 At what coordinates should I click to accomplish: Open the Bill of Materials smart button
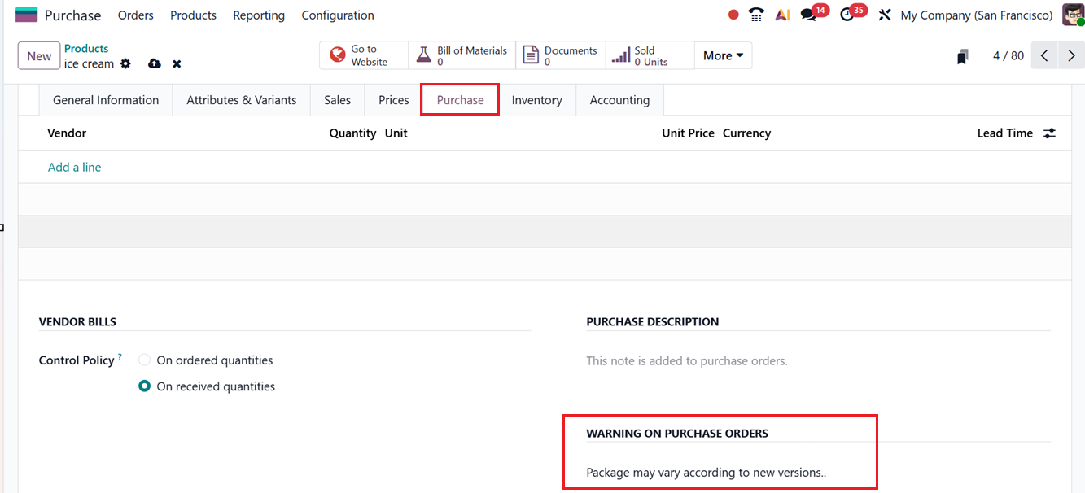461,55
